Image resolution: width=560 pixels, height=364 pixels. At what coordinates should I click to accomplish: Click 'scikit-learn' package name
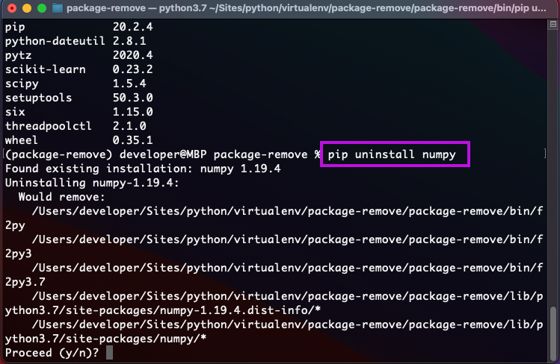pyautogui.click(x=45, y=69)
